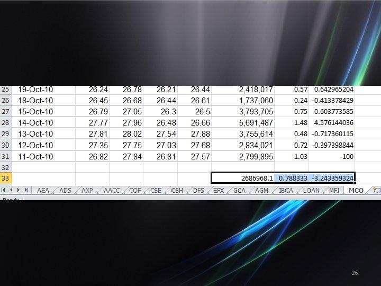Image resolution: width=381 pixels, height=286 pixels.
Task: Select cell with value 4.576144036
Action: click(x=332, y=122)
